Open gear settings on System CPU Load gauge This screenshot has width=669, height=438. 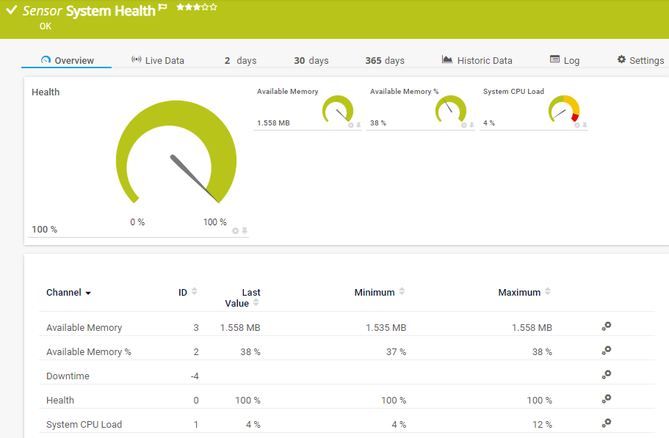click(x=577, y=125)
